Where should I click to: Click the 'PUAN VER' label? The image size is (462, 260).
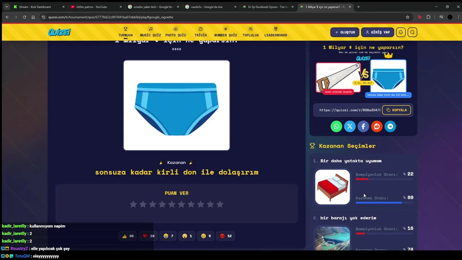pyautogui.click(x=176, y=193)
